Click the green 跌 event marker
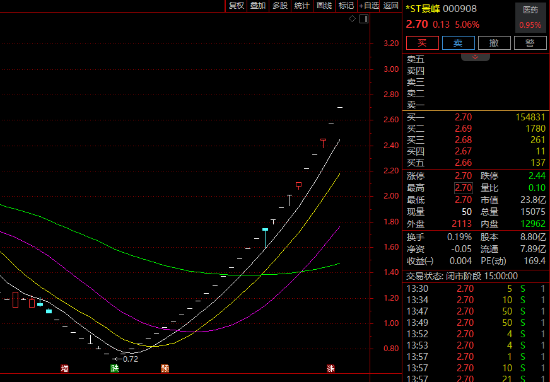 pyautogui.click(x=114, y=368)
